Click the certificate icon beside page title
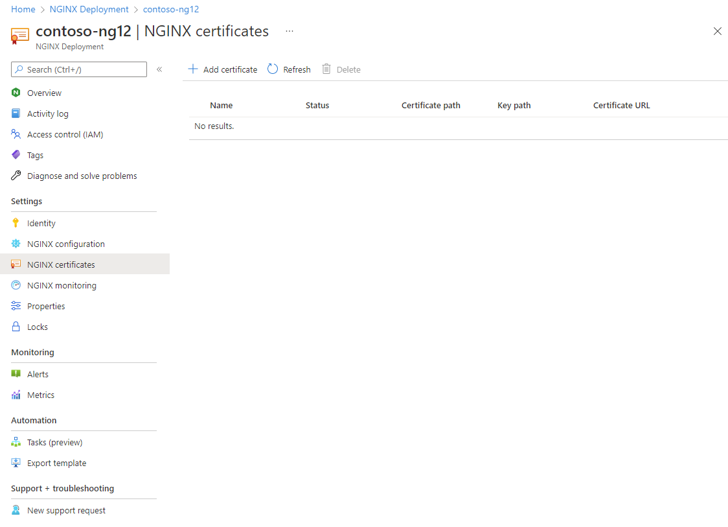 pos(20,36)
